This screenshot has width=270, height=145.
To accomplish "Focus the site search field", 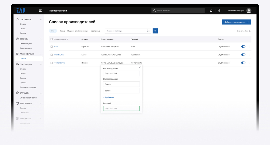I will [178, 11].
